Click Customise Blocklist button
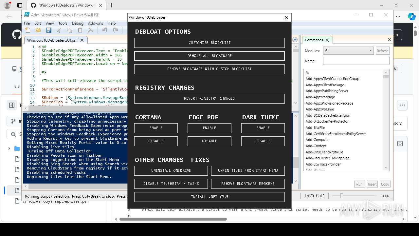This screenshot has width=419, height=236. pyautogui.click(x=209, y=43)
